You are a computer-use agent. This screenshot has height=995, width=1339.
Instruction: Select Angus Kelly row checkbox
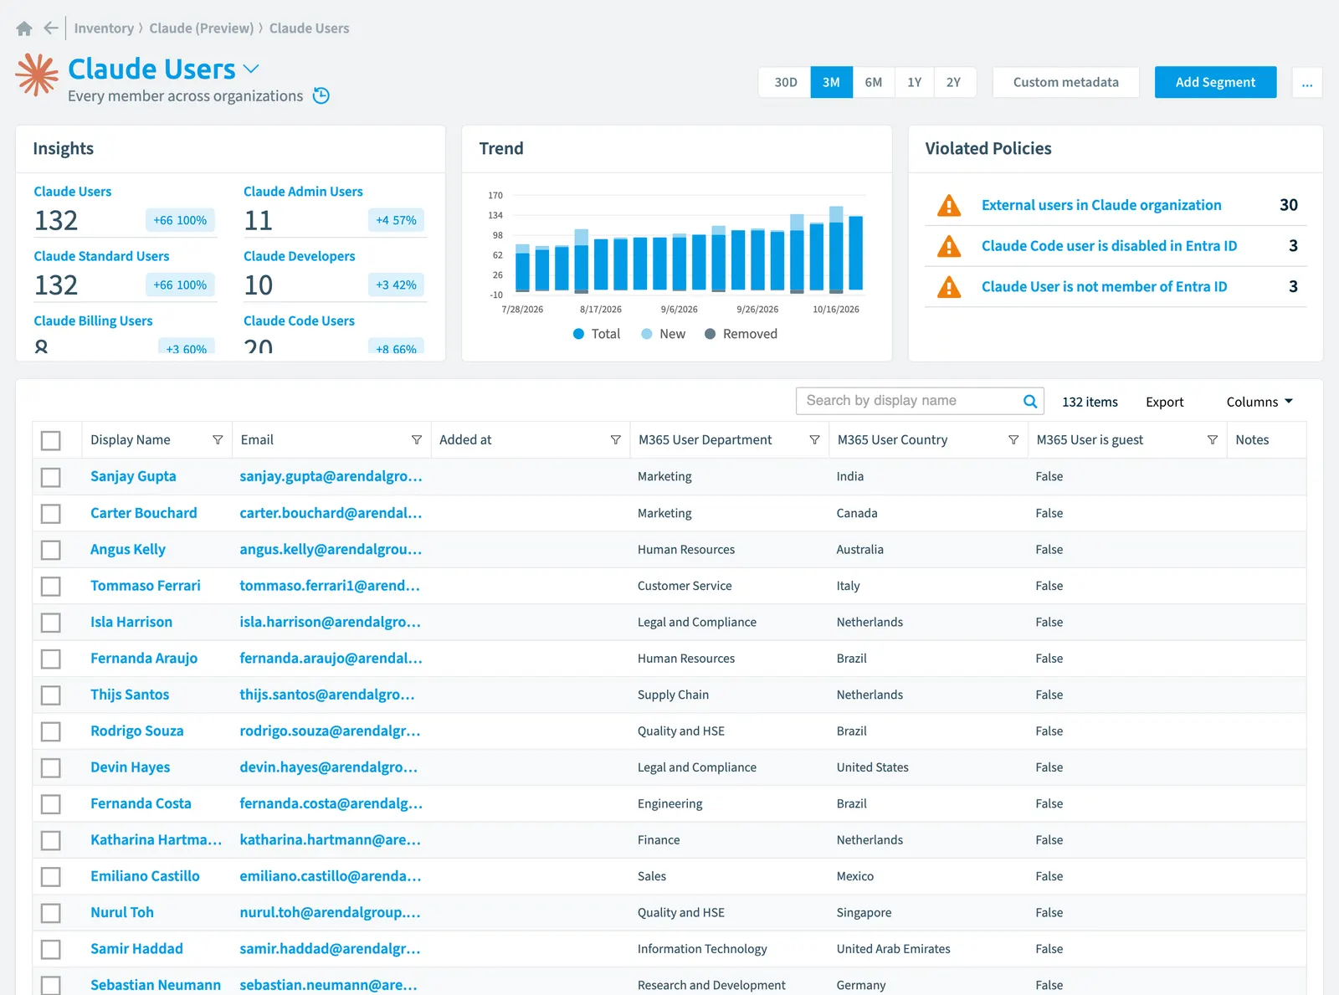tap(51, 550)
